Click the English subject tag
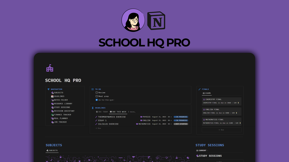This screenshot has width=289, height=162. (x=147, y=120)
